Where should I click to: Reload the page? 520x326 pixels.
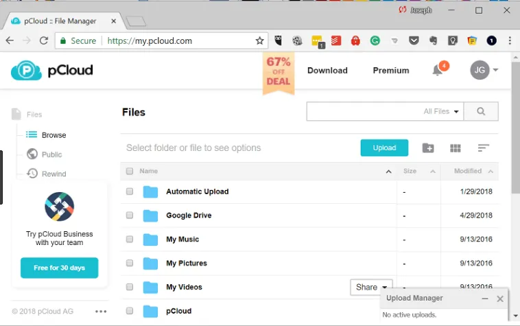[x=44, y=40]
